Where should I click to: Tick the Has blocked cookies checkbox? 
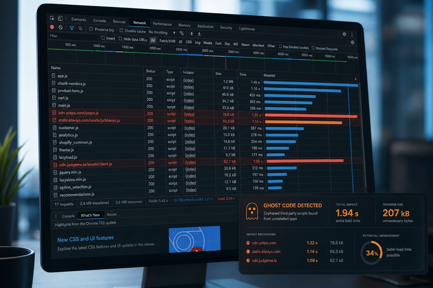pos(280,46)
